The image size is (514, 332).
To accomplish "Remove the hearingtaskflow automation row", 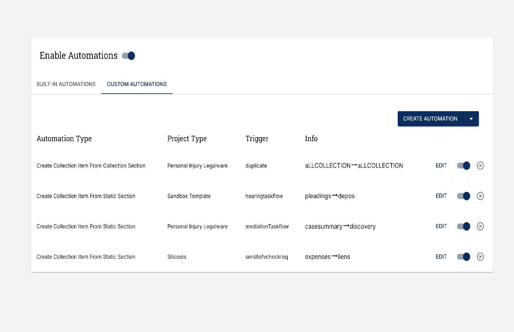I will tap(480, 196).
